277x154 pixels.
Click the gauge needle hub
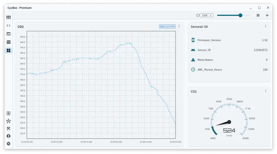pyautogui.click(x=229, y=122)
